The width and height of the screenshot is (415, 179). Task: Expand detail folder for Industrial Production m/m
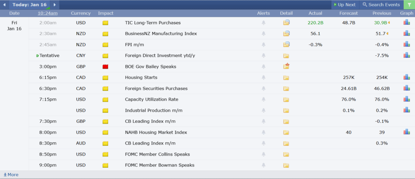pos(287,110)
